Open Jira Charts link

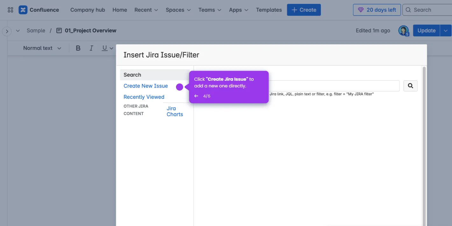point(175,111)
